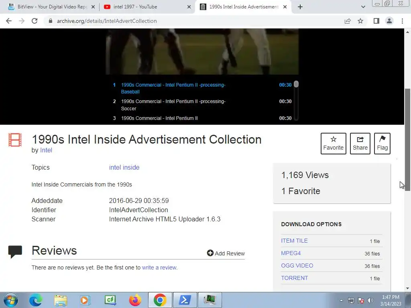The width and height of the screenshot is (411, 308).
Task: Open the ITEM TILE download option
Action: coord(294,241)
